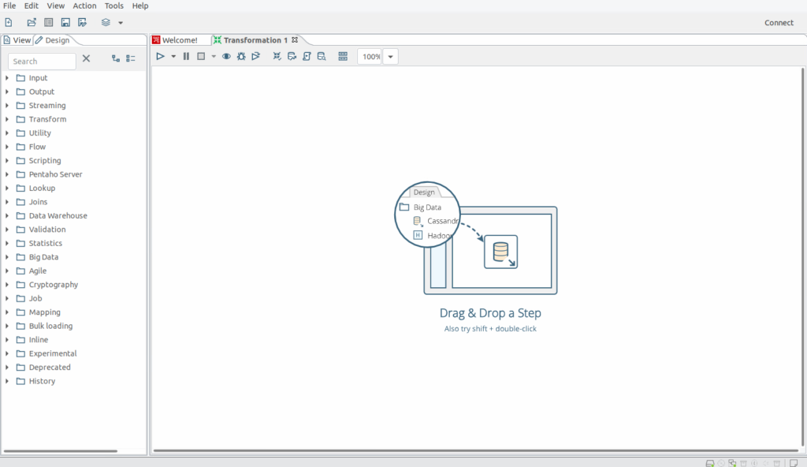Stop the transformation
Viewport: 807px width, 467px height.
point(201,56)
